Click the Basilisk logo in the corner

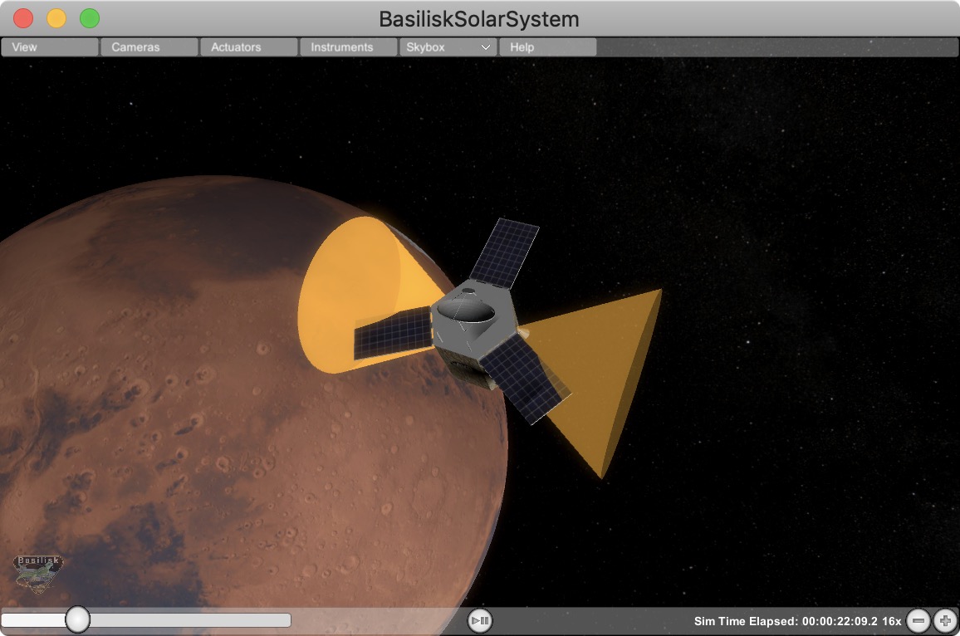39,573
